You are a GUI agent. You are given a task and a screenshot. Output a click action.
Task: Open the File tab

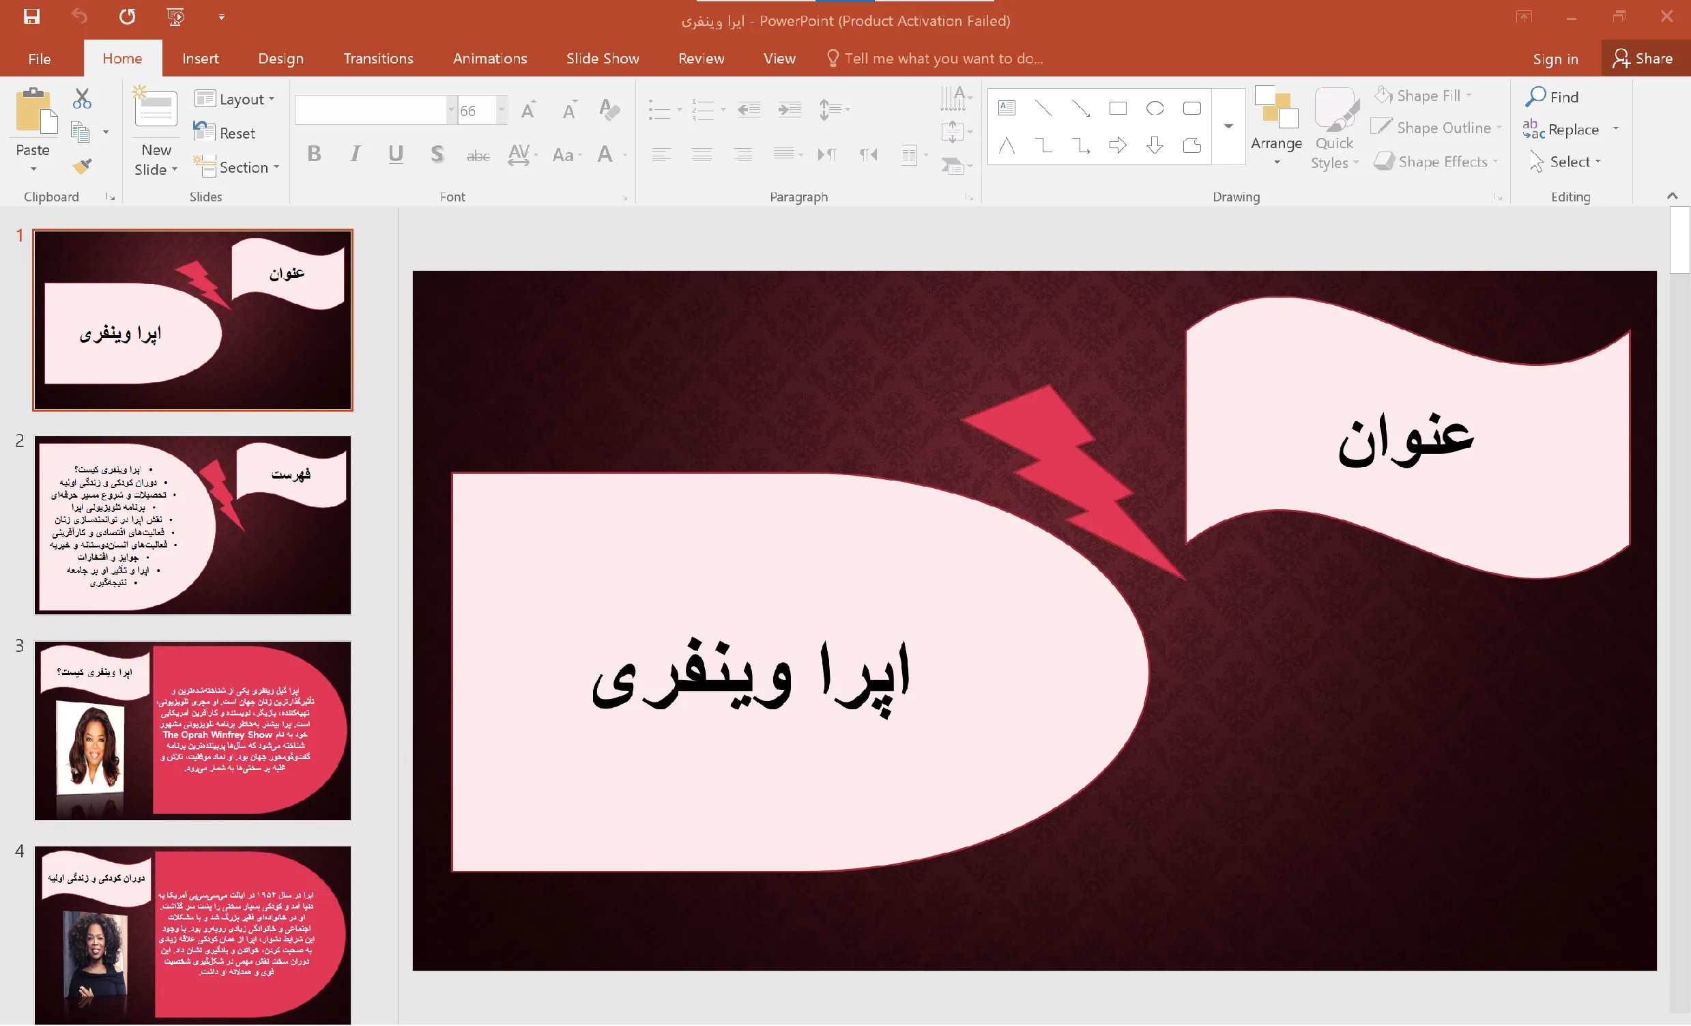(39, 58)
